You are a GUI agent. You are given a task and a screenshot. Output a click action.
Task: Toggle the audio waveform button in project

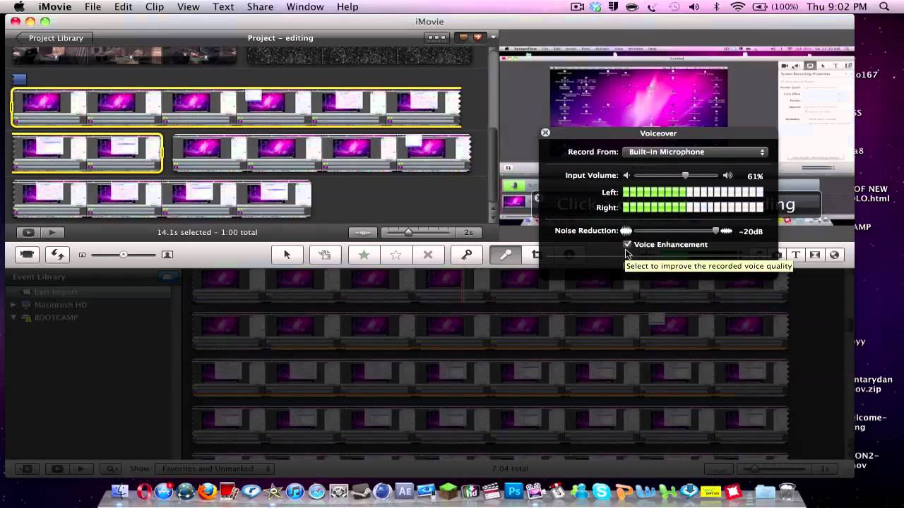363,232
